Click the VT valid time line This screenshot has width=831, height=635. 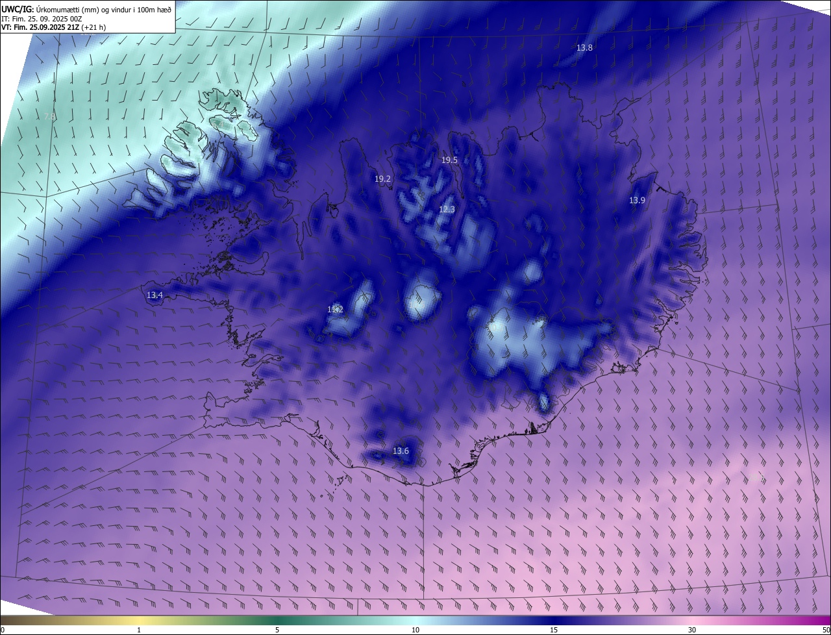pyautogui.click(x=53, y=27)
